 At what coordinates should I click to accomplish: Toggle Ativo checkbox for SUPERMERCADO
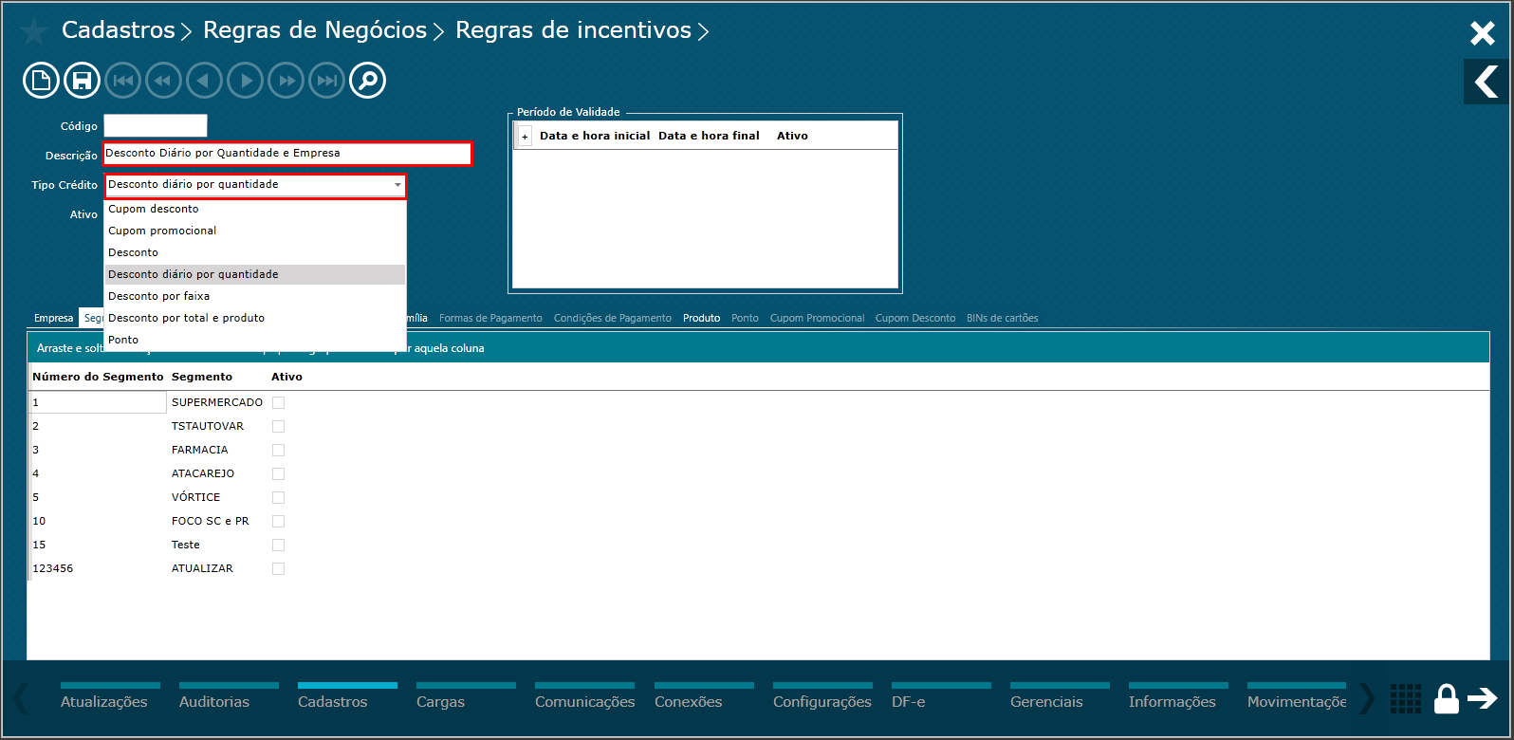click(278, 402)
